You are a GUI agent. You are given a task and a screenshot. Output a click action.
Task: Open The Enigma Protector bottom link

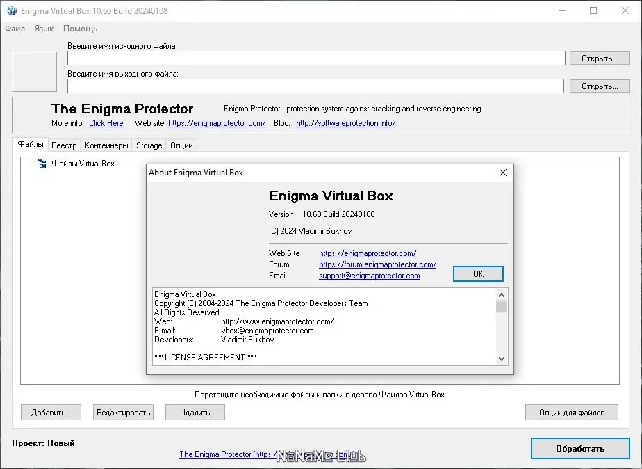click(x=269, y=454)
